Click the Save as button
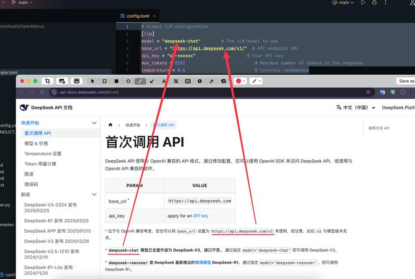 click(406, 81)
